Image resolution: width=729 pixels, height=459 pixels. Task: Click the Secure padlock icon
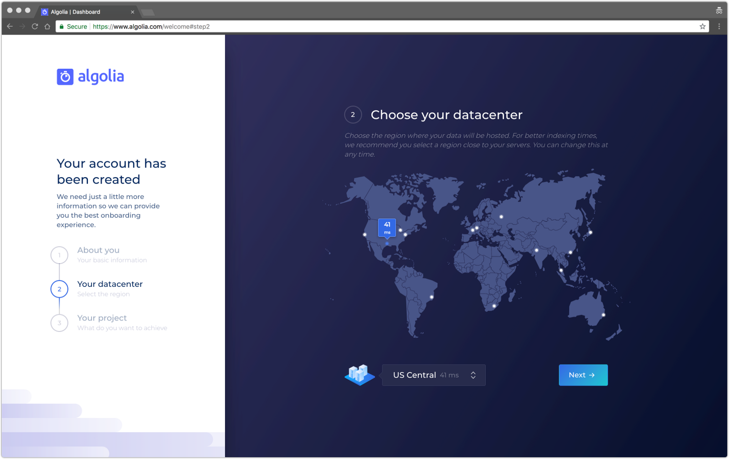pyautogui.click(x=62, y=26)
